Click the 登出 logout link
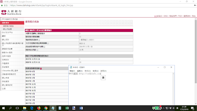The width and height of the screenshot is (197, 111). (194, 16)
